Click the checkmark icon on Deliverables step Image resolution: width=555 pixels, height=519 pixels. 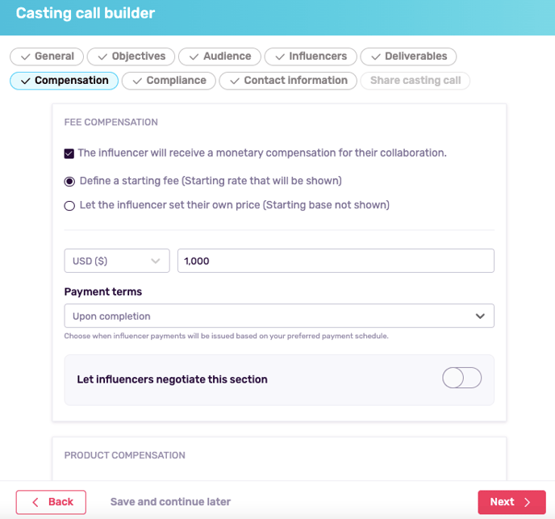click(x=376, y=57)
